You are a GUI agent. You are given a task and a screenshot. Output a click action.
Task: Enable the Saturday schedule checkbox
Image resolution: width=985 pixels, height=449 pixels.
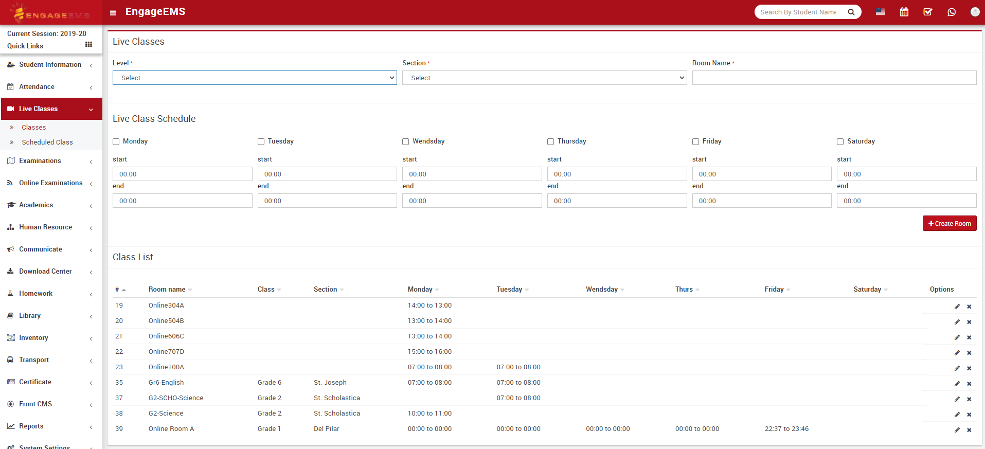[840, 141]
